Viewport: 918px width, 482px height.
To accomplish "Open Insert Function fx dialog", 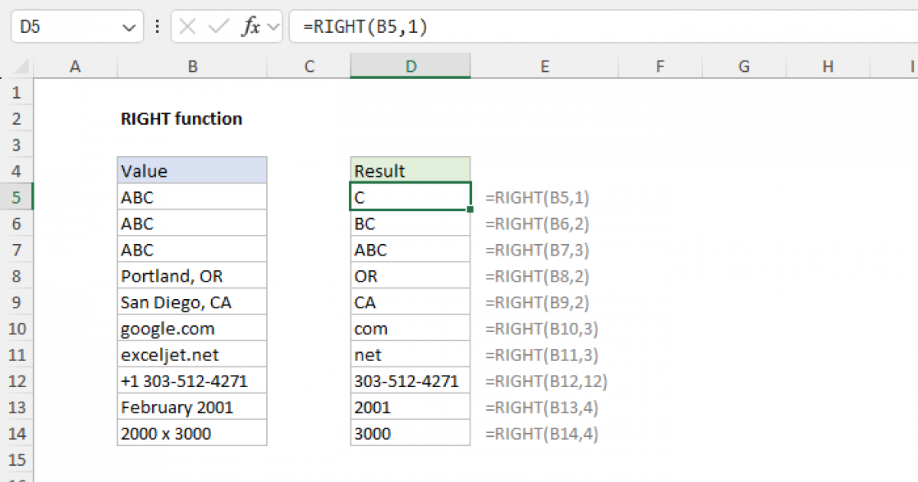I will pos(250,27).
